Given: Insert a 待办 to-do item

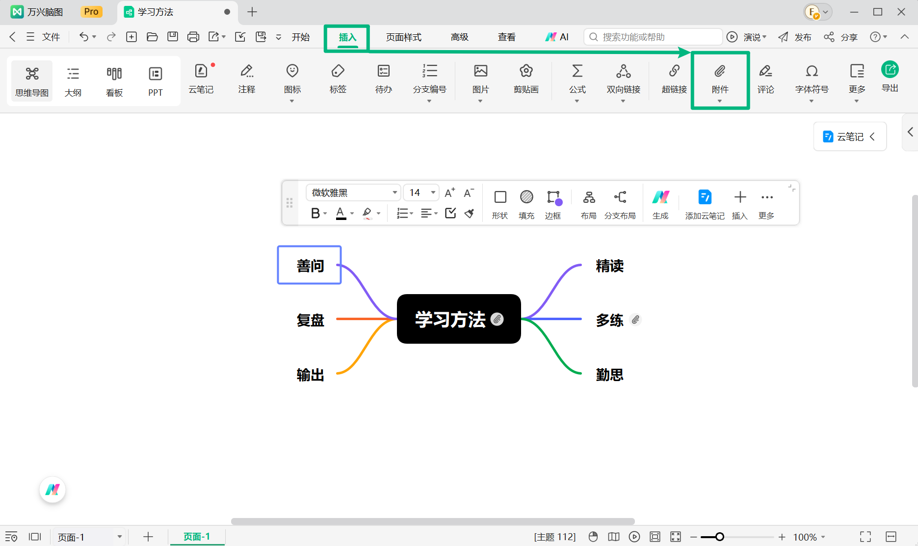Looking at the screenshot, I should pos(384,79).
